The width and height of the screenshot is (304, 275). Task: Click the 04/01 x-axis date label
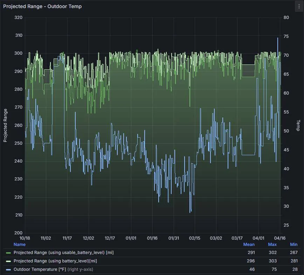click(x=258, y=238)
